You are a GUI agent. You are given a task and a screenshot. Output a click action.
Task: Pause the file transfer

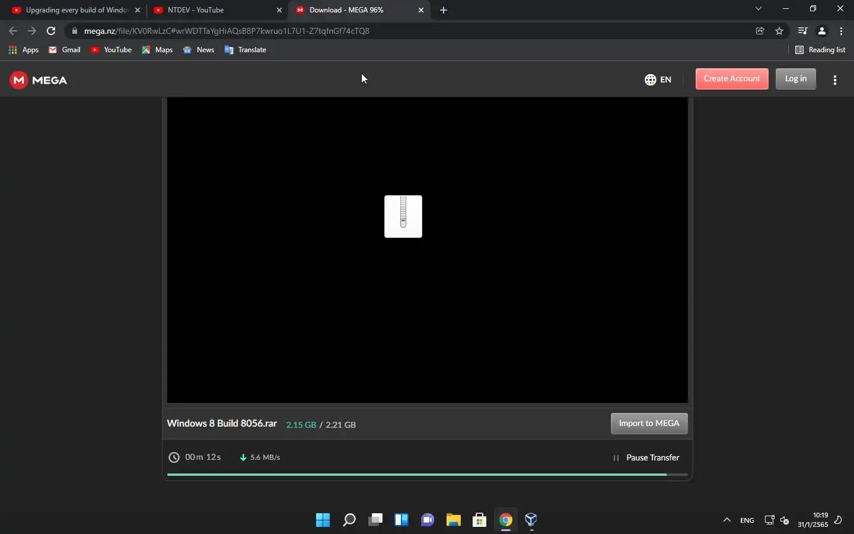[646, 458]
